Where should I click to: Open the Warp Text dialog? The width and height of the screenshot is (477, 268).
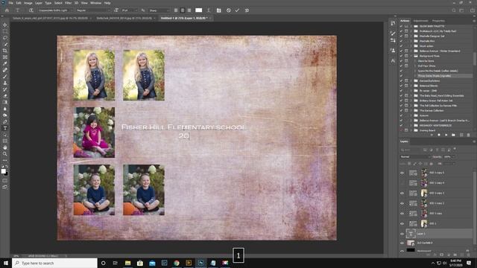(x=209, y=10)
